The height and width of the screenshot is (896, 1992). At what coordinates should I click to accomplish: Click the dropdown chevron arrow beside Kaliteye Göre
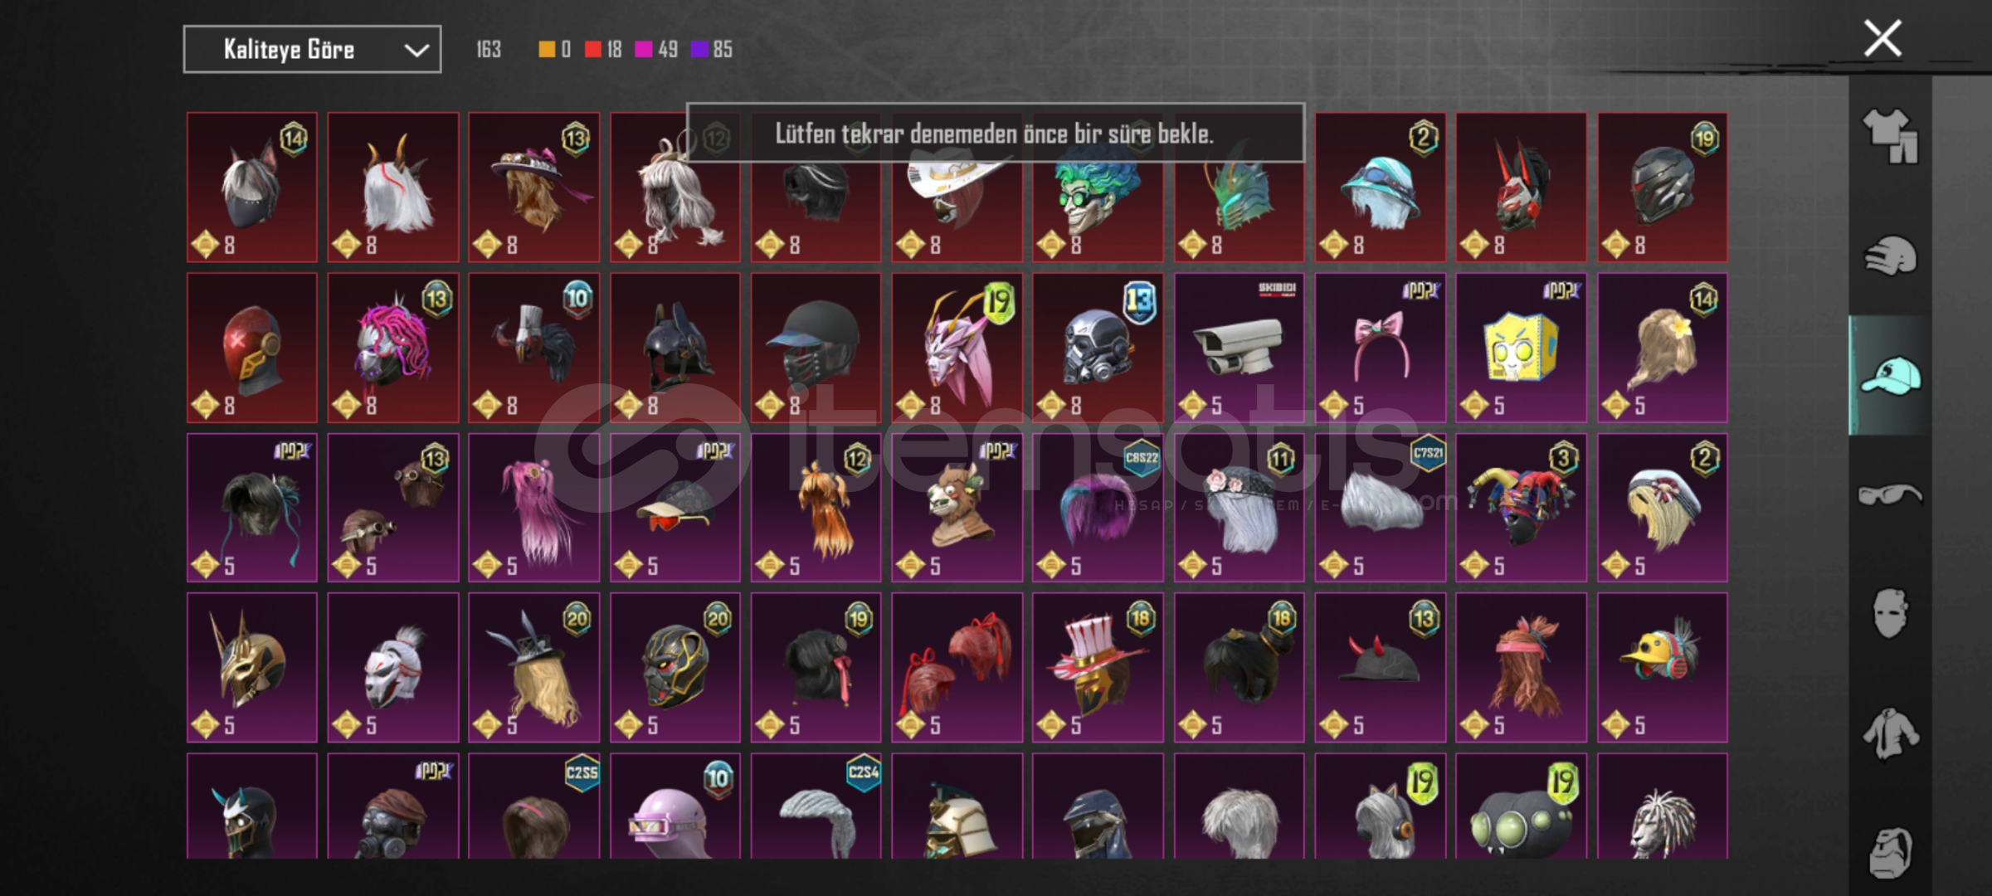tap(416, 51)
